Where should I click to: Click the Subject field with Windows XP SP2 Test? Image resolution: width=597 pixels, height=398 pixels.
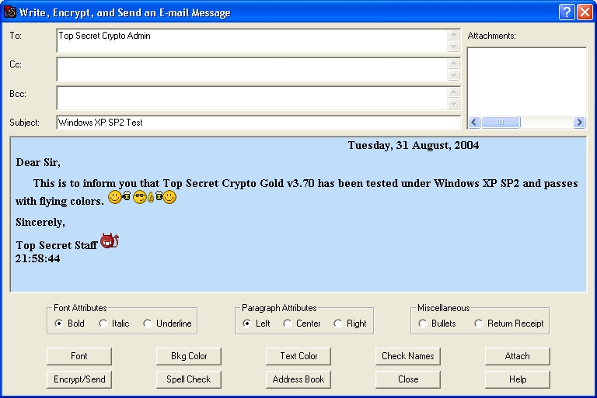click(x=259, y=123)
